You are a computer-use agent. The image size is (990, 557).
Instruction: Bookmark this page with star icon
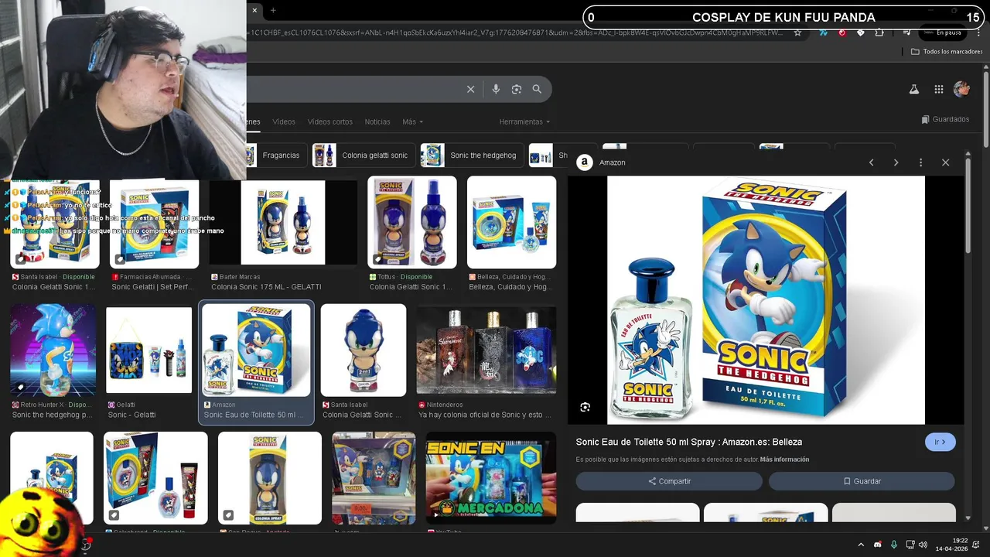(x=797, y=32)
